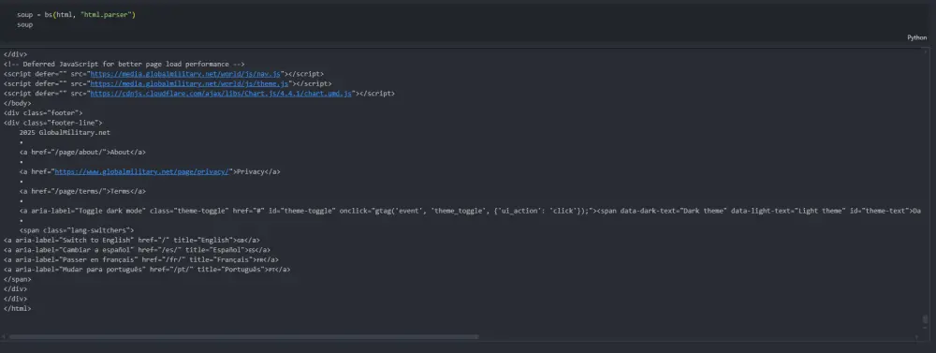Click the 'Switch to English' anchor line
The image size is (936, 353).
[131, 240]
